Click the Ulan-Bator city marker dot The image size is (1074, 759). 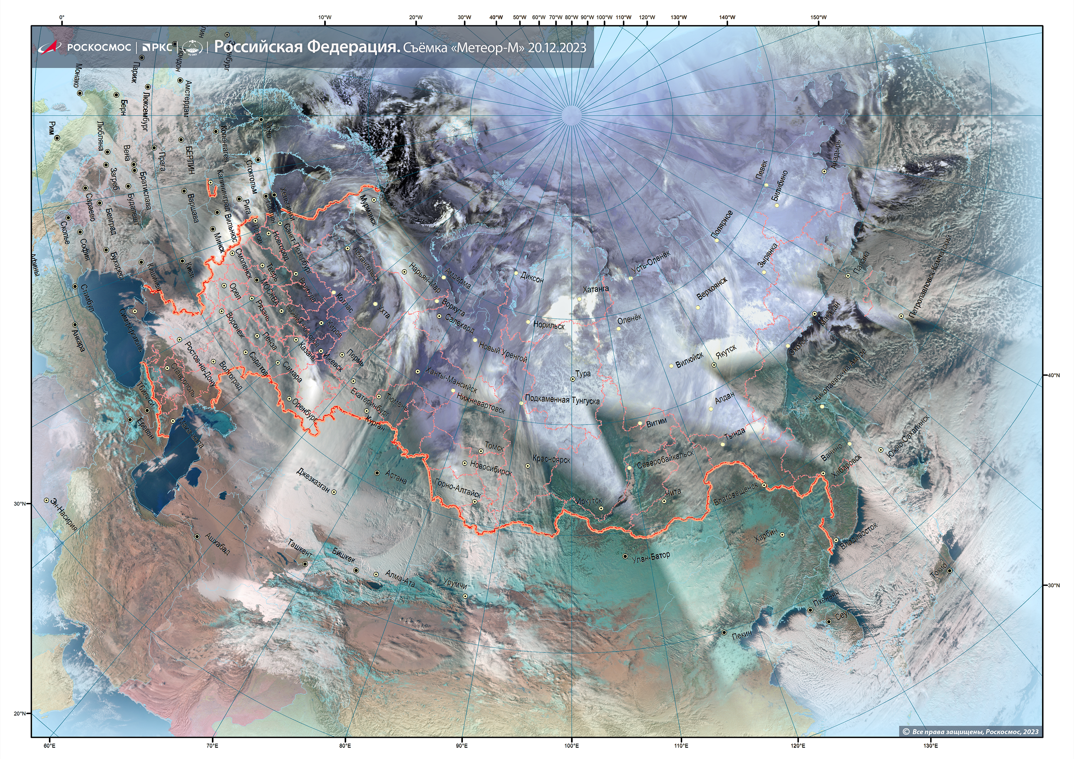pyautogui.click(x=625, y=556)
